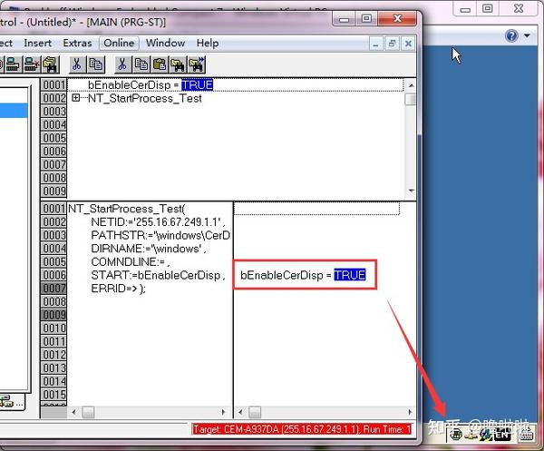Click the Global search folder toolbar icon
The width and height of the screenshot is (544, 451).
coord(50,64)
